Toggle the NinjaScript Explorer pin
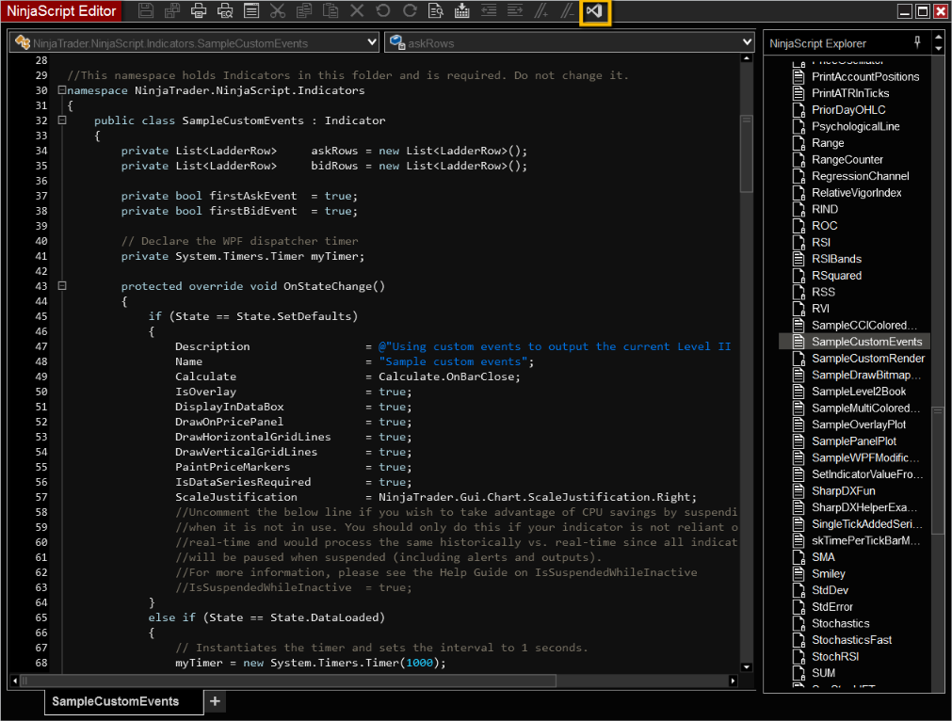The image size is (952, 721). click(x=917, y=42)
